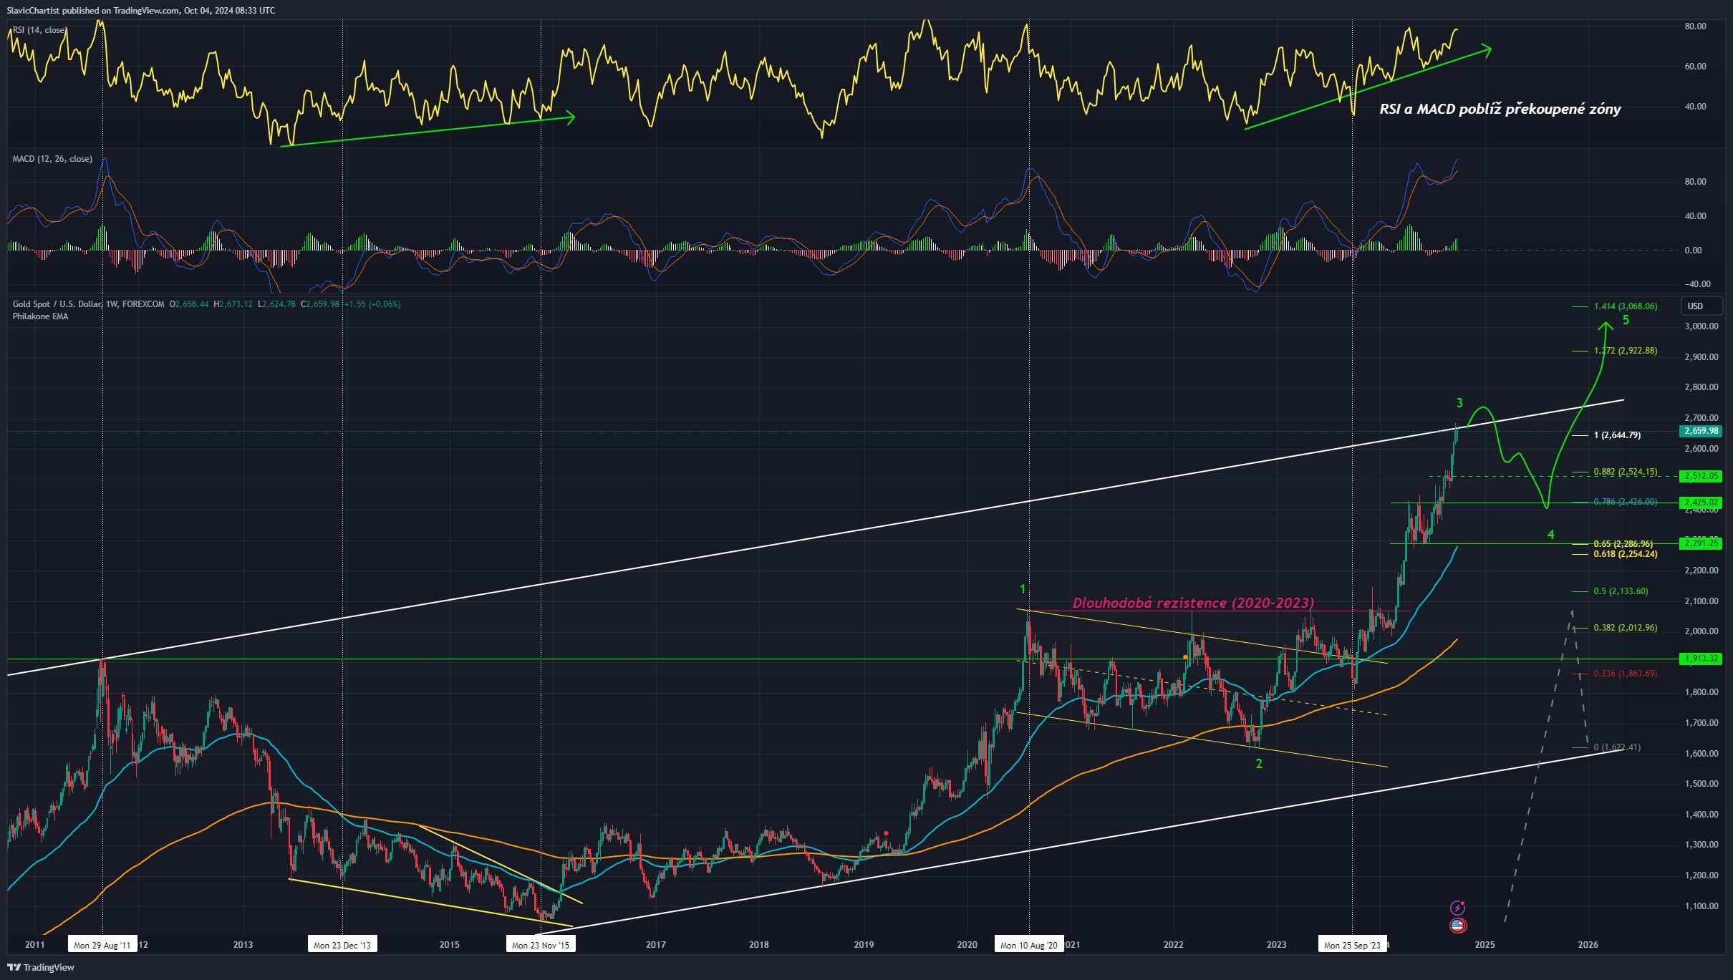The image size is (1733, 980).
Task: Click the green 1,913.32 price level tag
Action: (x=1700, y=659)
